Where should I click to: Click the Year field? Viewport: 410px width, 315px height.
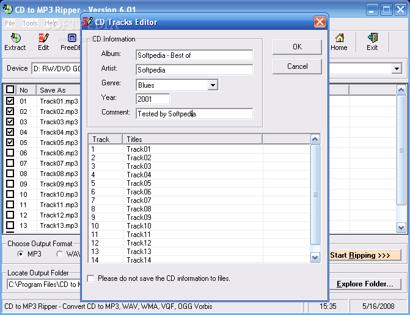(153, 99)
